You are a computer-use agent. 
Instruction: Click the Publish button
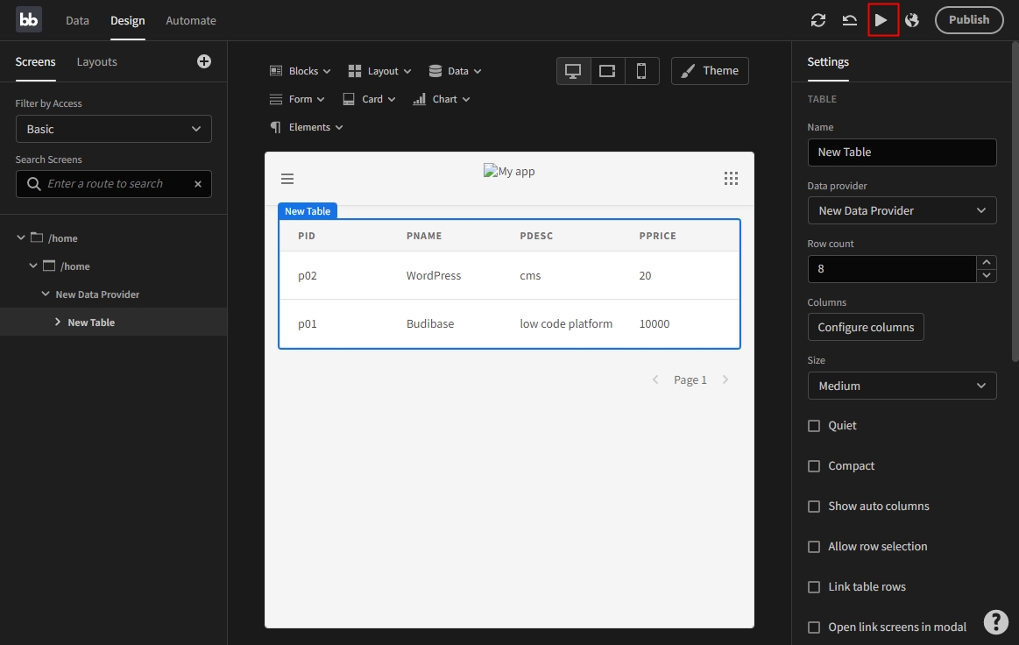coord(968,20)
